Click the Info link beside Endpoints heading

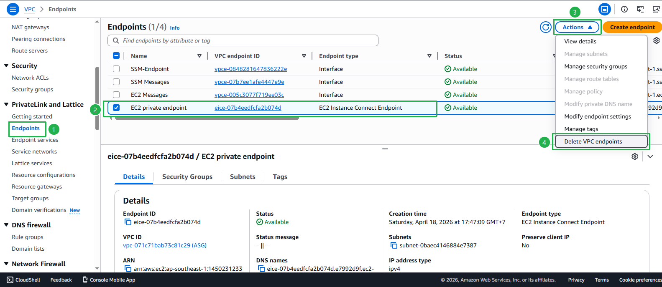click(175, 28)
